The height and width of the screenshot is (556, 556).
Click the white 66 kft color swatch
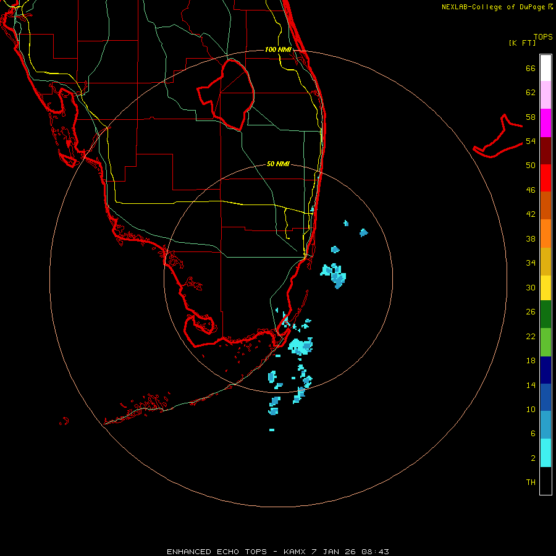pos(545,68)
